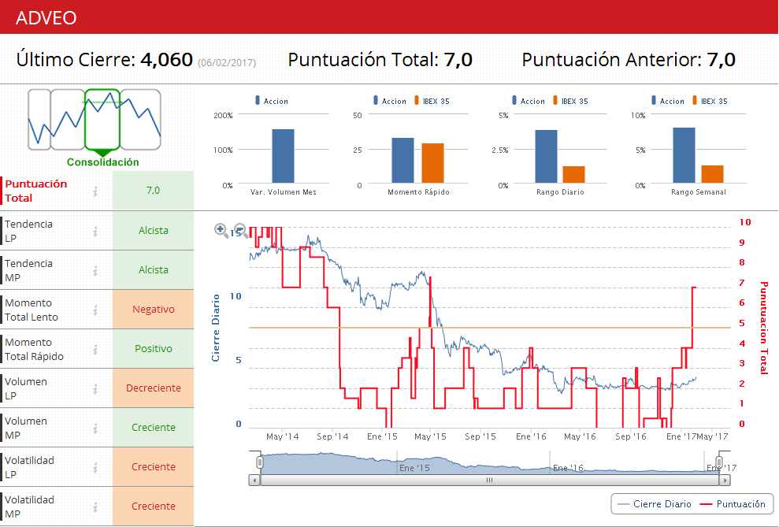This screenshot has height=527, width=779.
Task: Click the Punutuacion Total right axis title
Action: coord(764,328)
